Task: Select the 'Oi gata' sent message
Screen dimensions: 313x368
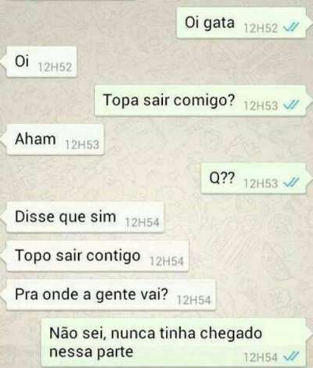Action: (242, 23)
